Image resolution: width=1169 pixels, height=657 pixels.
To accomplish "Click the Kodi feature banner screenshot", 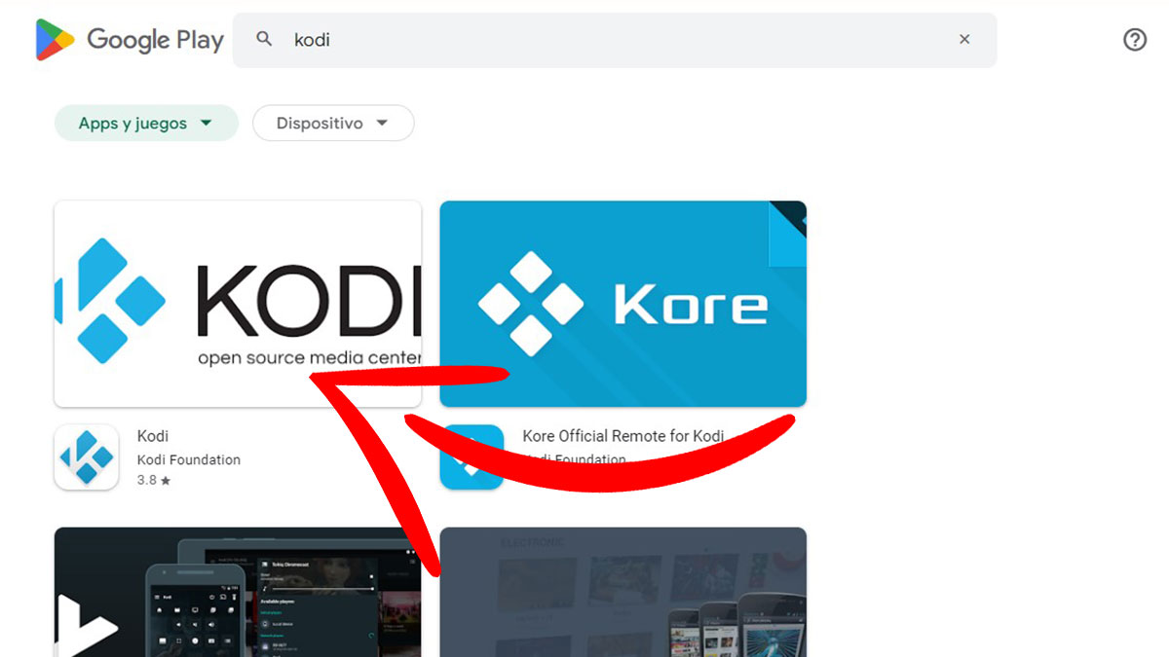I will (x=238, y=302).
